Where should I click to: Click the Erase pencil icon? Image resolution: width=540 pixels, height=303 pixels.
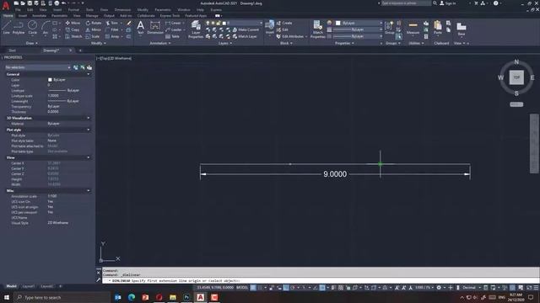point(129,23)
